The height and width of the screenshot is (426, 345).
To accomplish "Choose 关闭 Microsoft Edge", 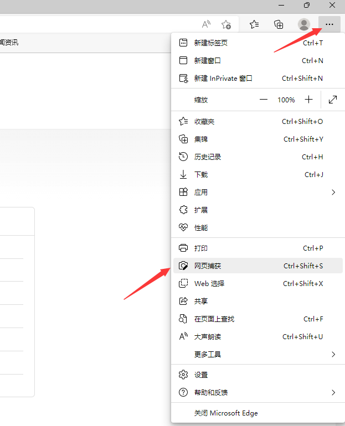I will point(226,413).
